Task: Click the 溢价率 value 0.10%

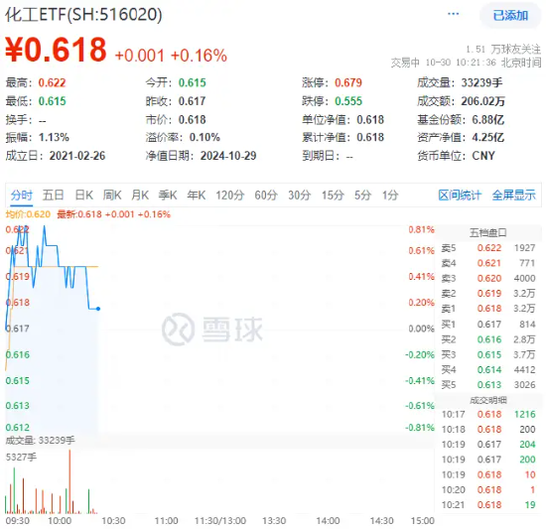Action: [205, 137]
